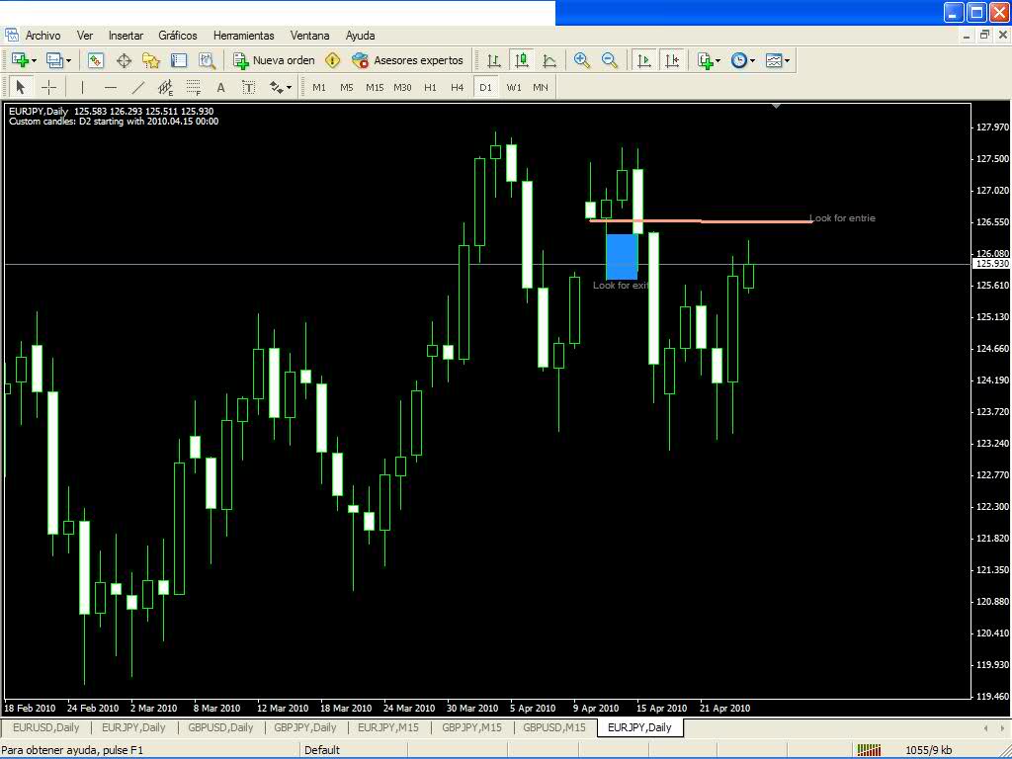Image resolution: width=1012 pixels, height=759 pixels.
Task: Click the periodicity clock icon
Action: click(x=739, y=60)
